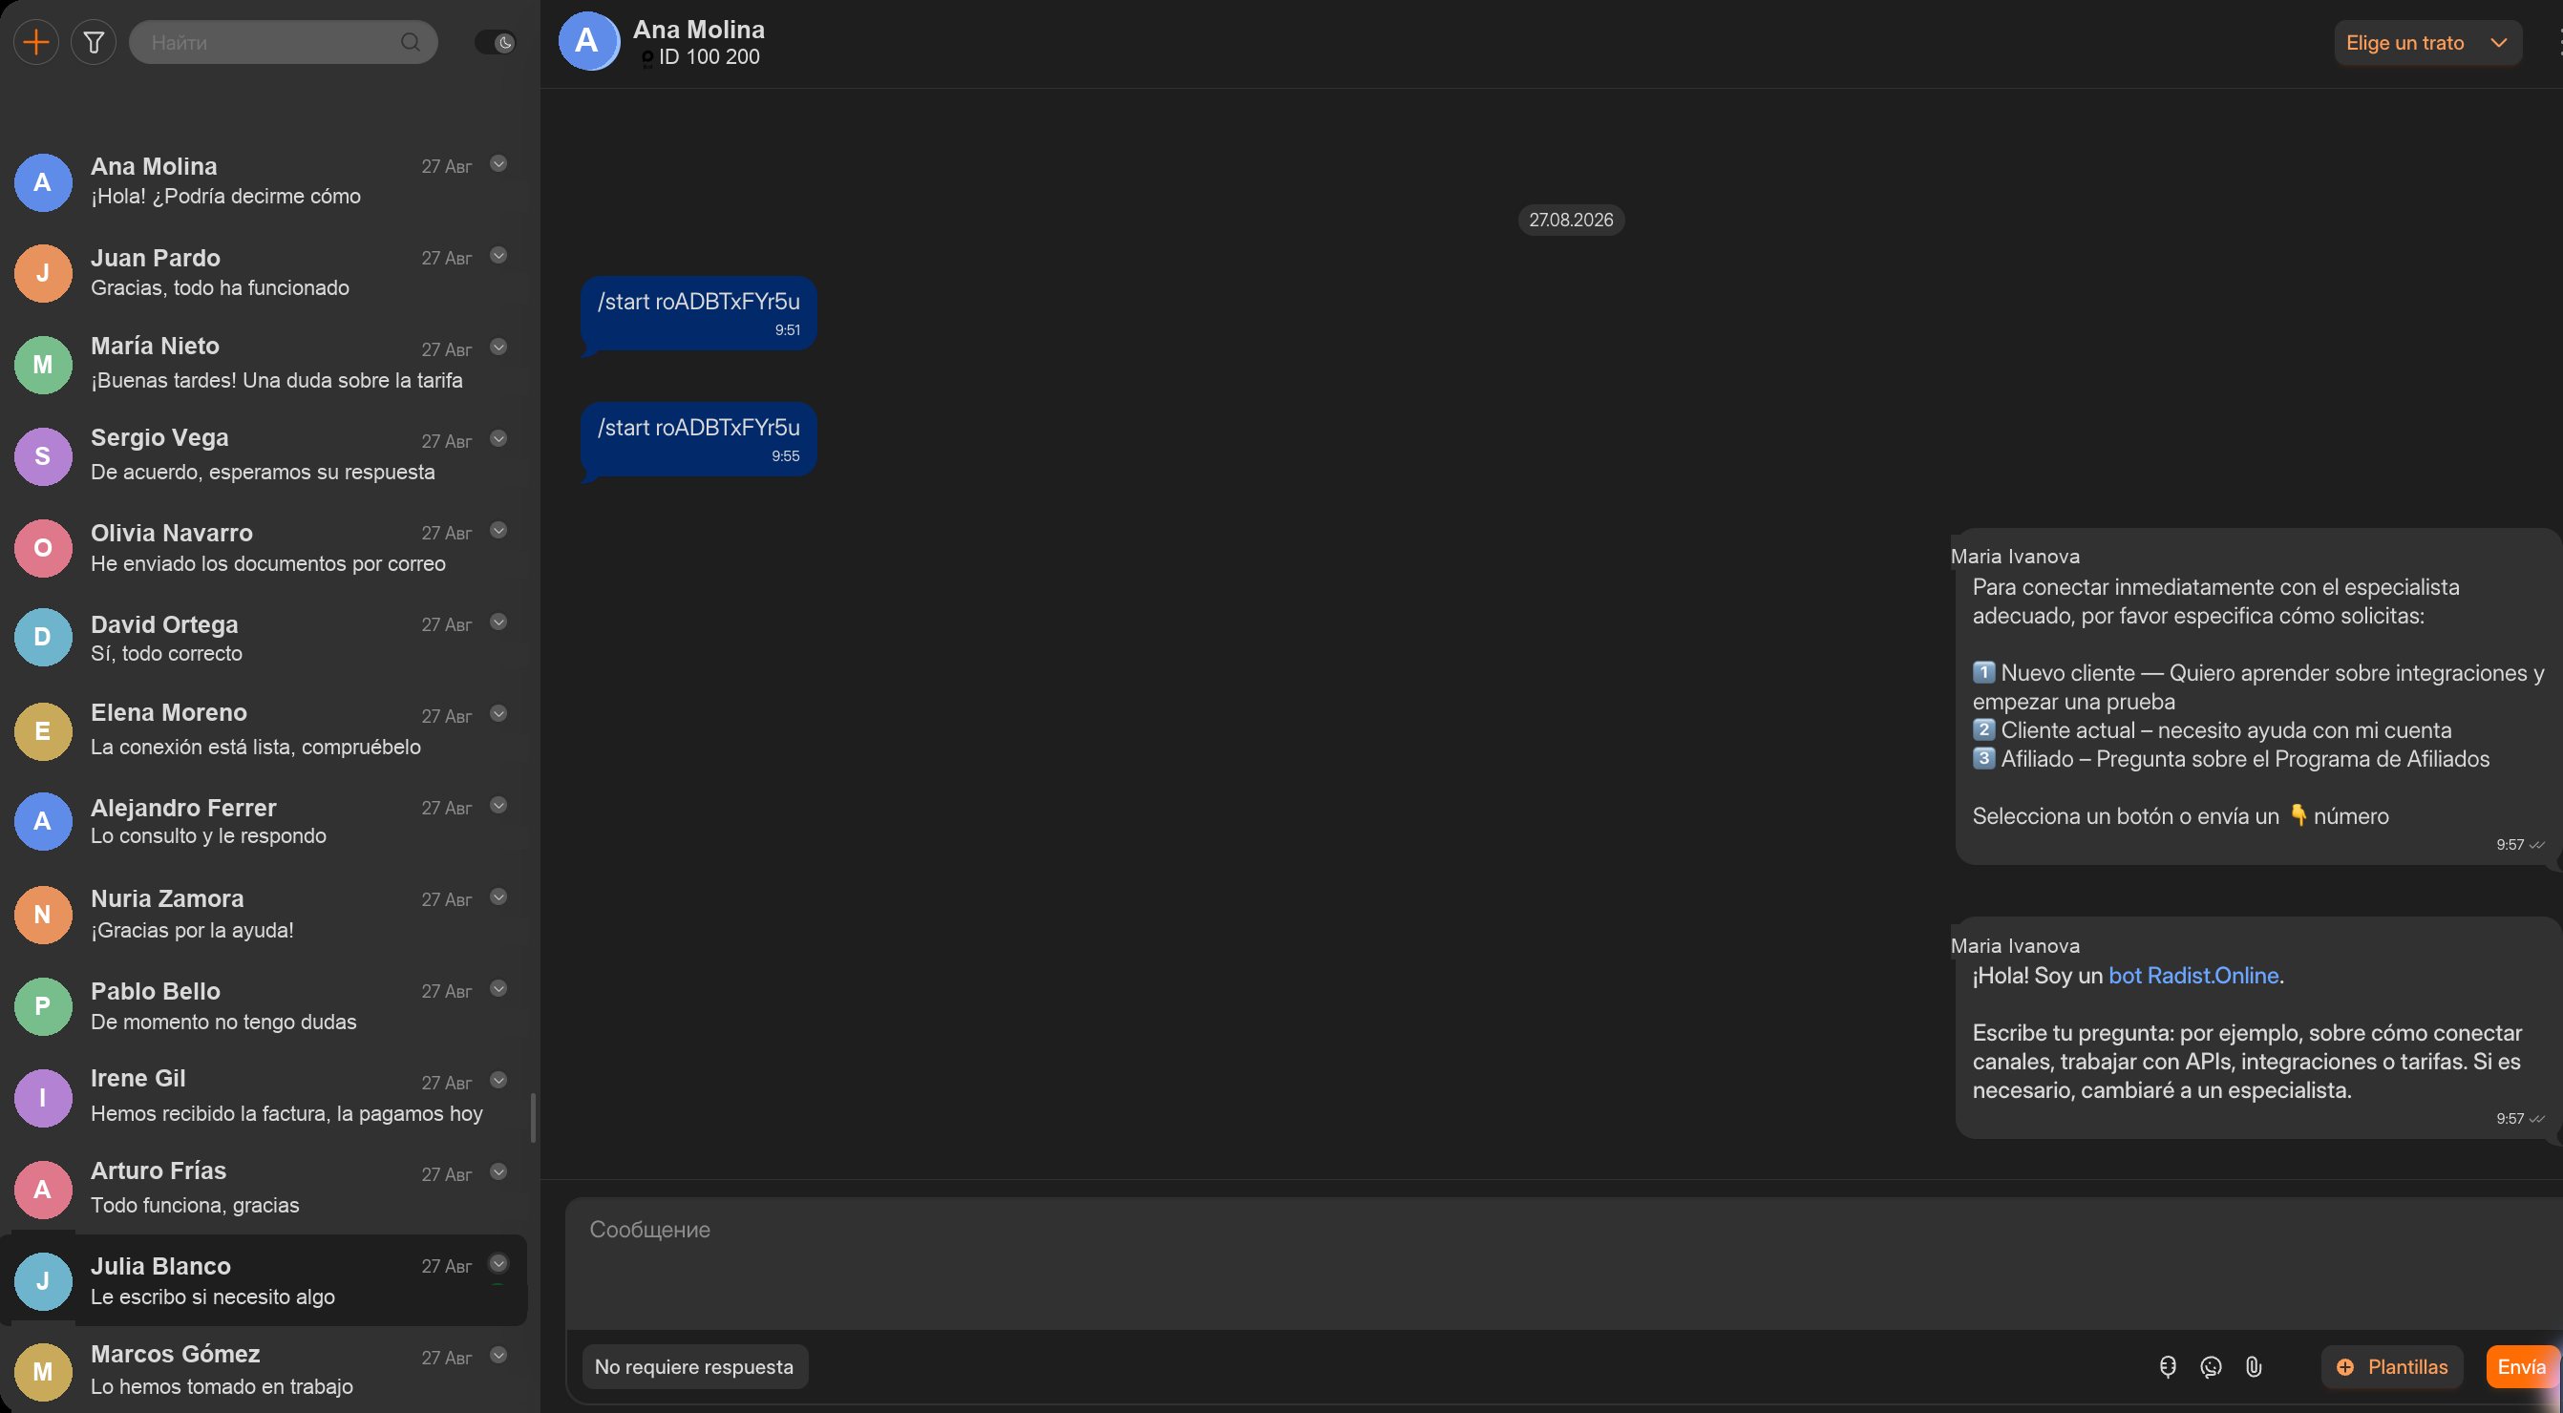Select chat 'Sí, todo correcto'
This screenshot has height=1413, width=2563.
pos(264,638)
